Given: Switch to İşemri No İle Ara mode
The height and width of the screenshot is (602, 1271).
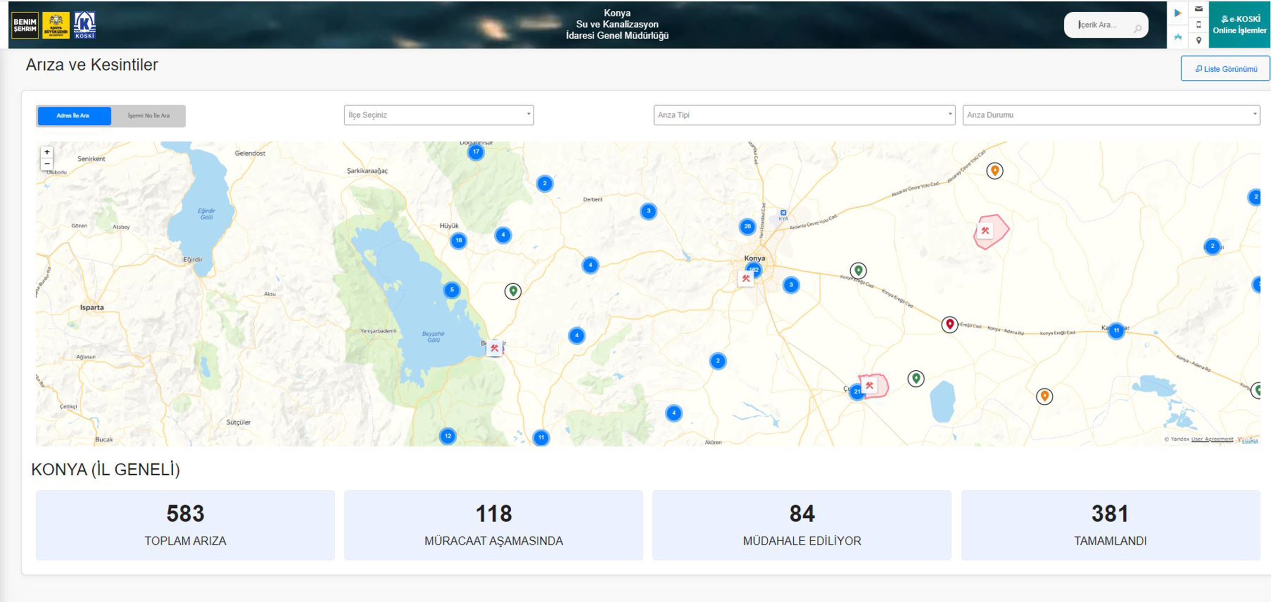Looking at the screenshot, I should coord(148,115).
